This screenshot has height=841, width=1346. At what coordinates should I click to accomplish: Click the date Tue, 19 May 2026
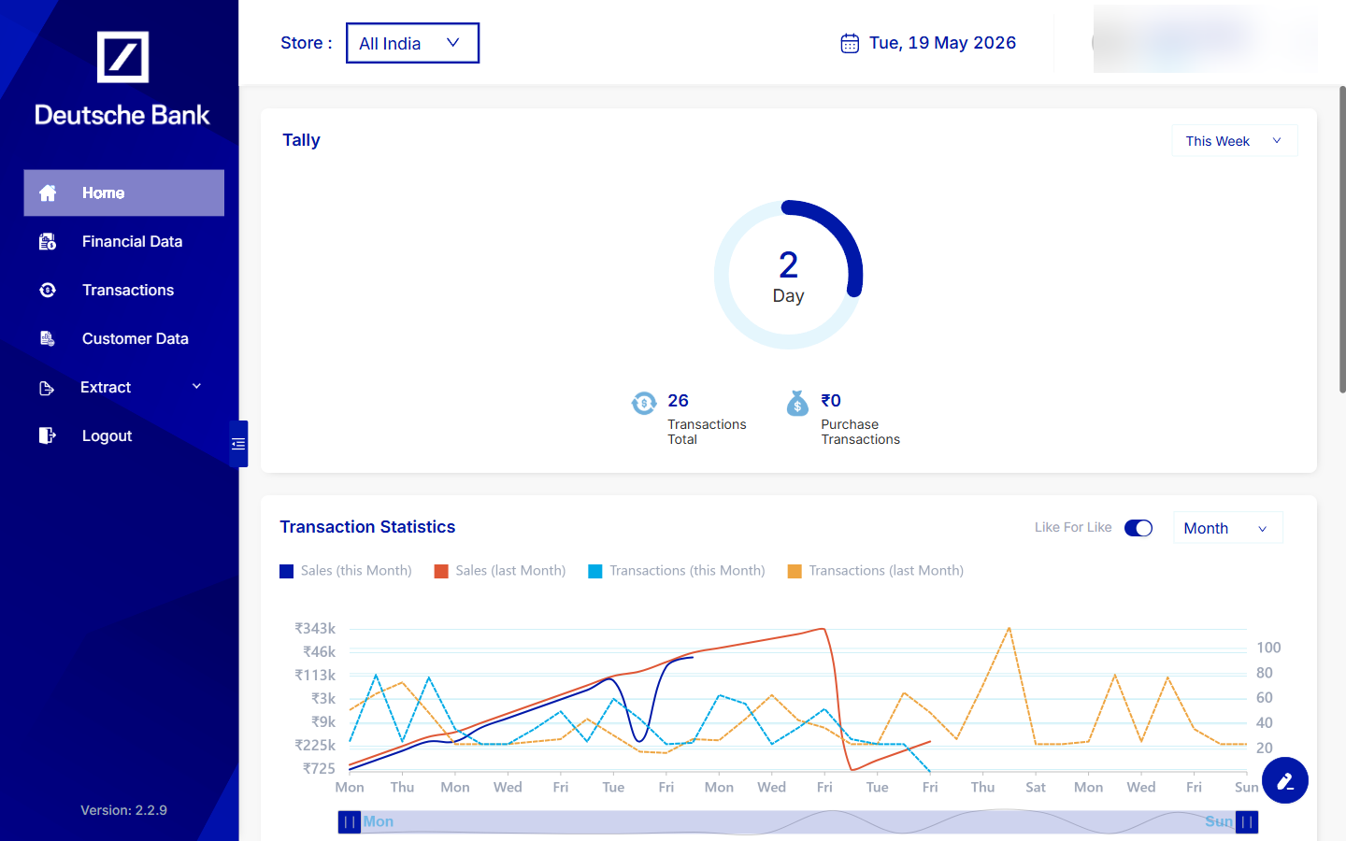click(942, 43)
